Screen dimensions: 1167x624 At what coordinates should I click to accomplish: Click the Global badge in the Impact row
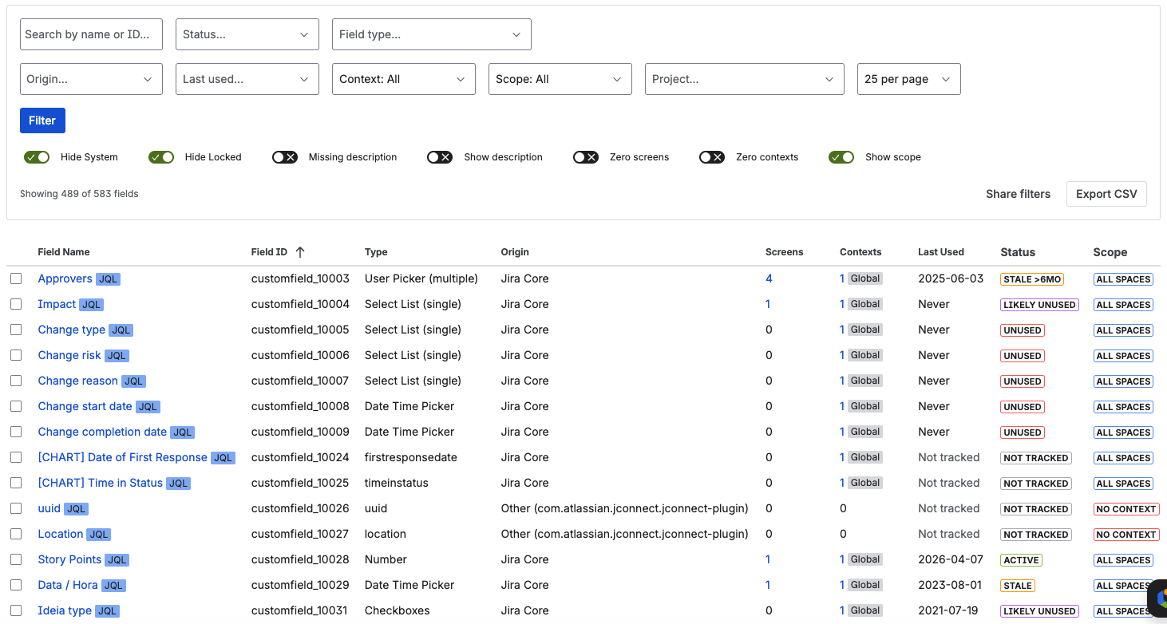click(865, 304)
